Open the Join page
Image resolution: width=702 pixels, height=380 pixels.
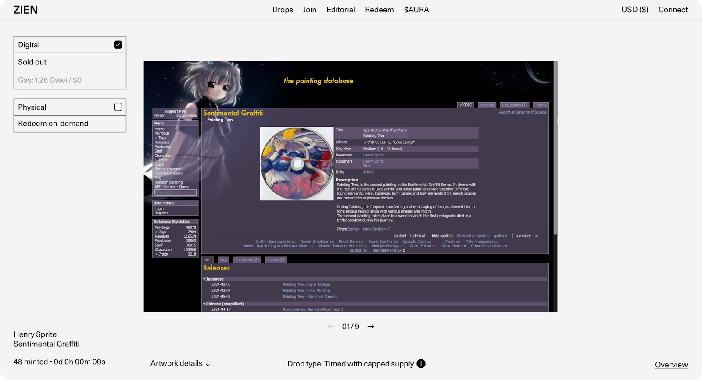pos(310,10)
